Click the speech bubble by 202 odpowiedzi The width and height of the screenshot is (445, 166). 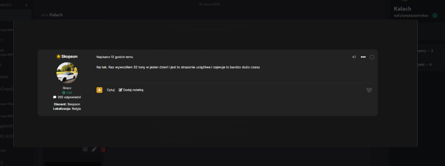tap(55, 97)
